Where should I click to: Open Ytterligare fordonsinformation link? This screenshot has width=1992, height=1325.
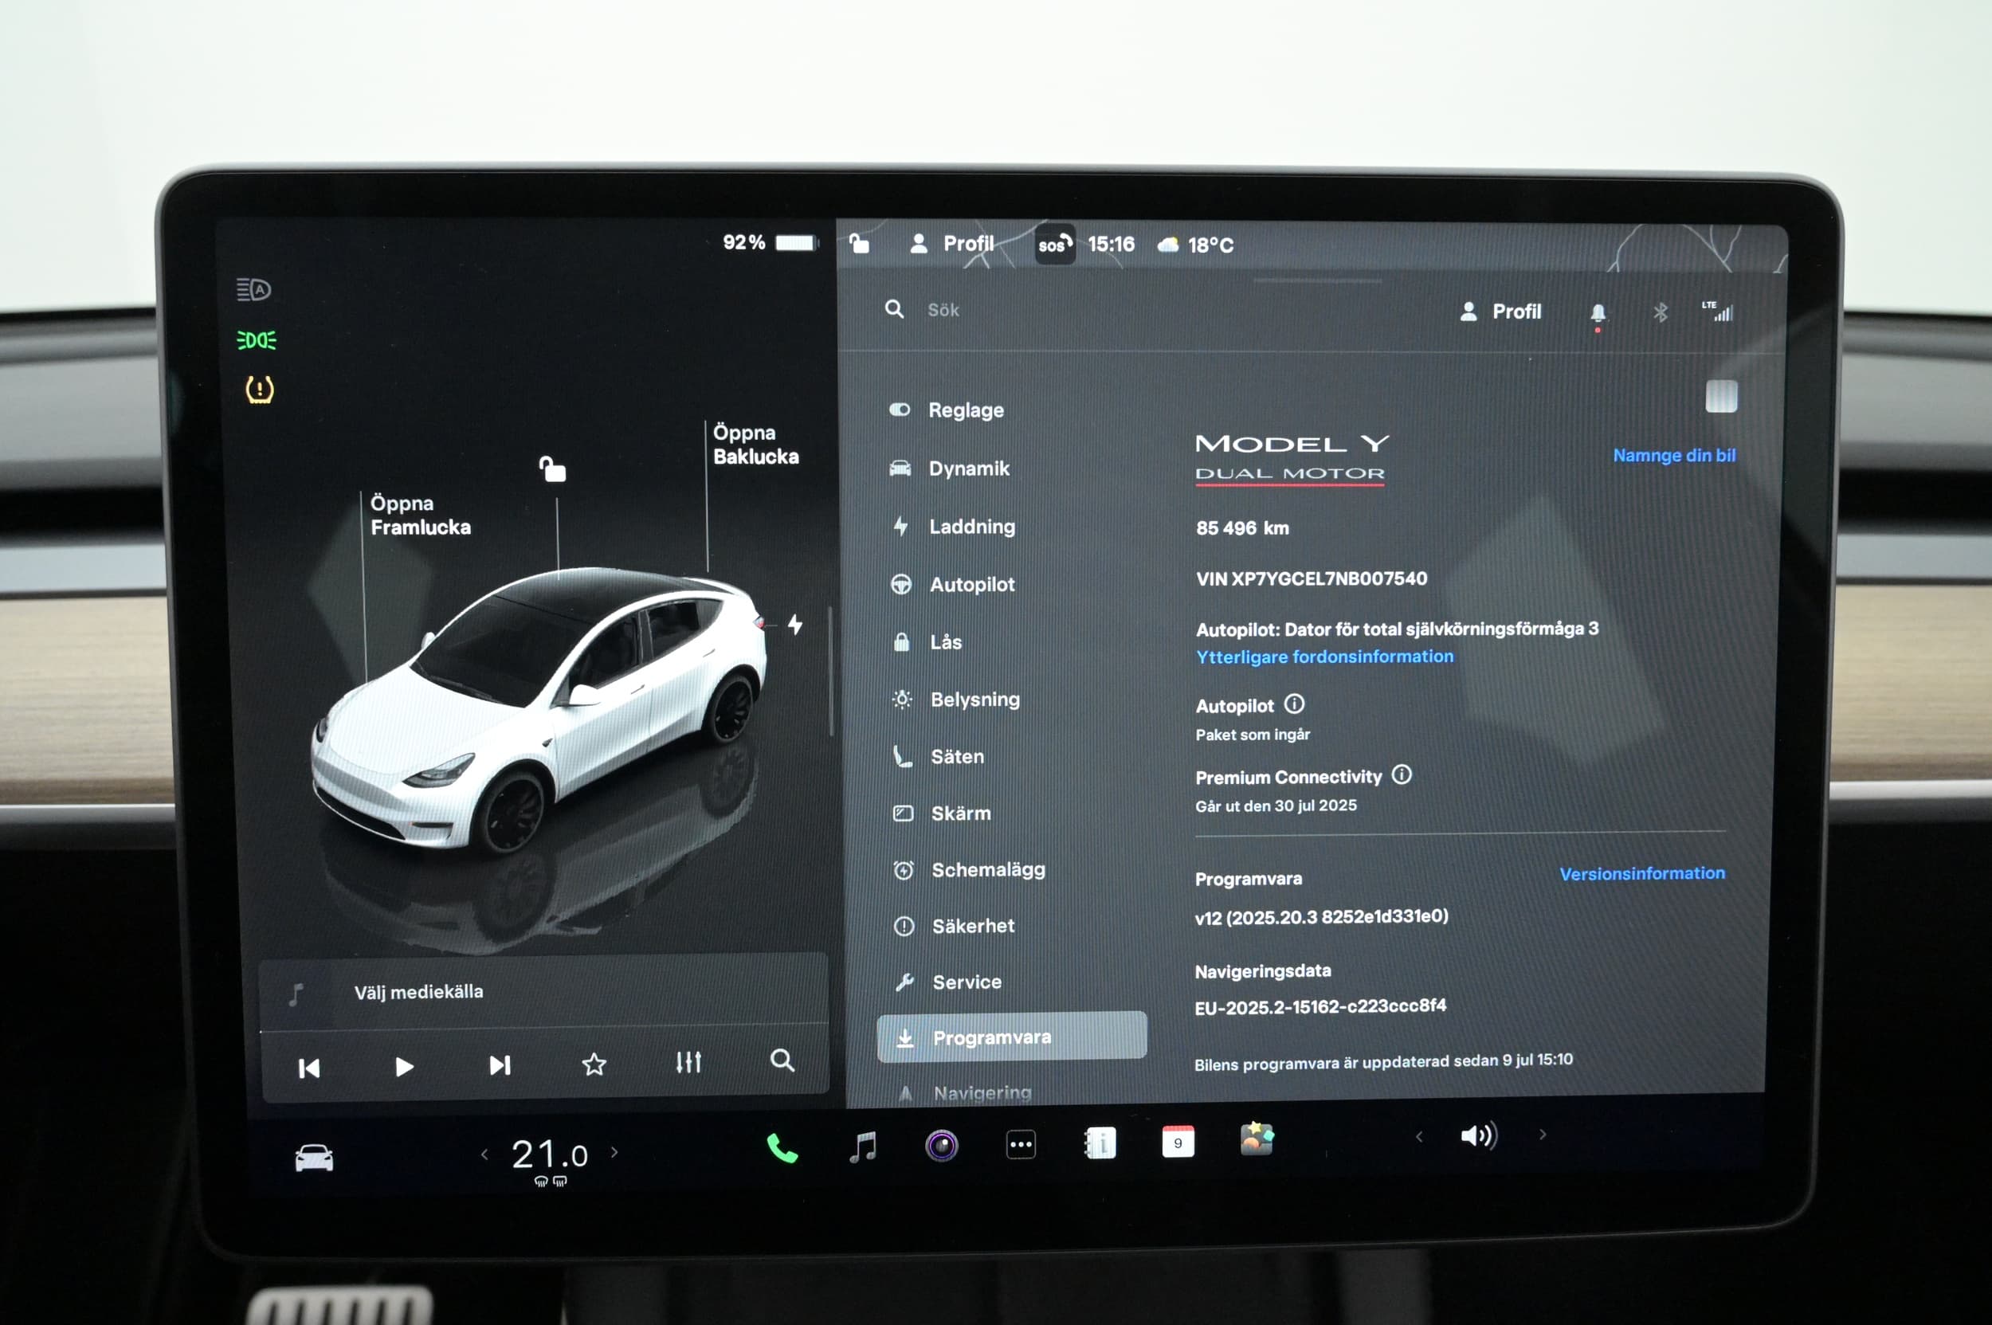[x=1324, y=657]
